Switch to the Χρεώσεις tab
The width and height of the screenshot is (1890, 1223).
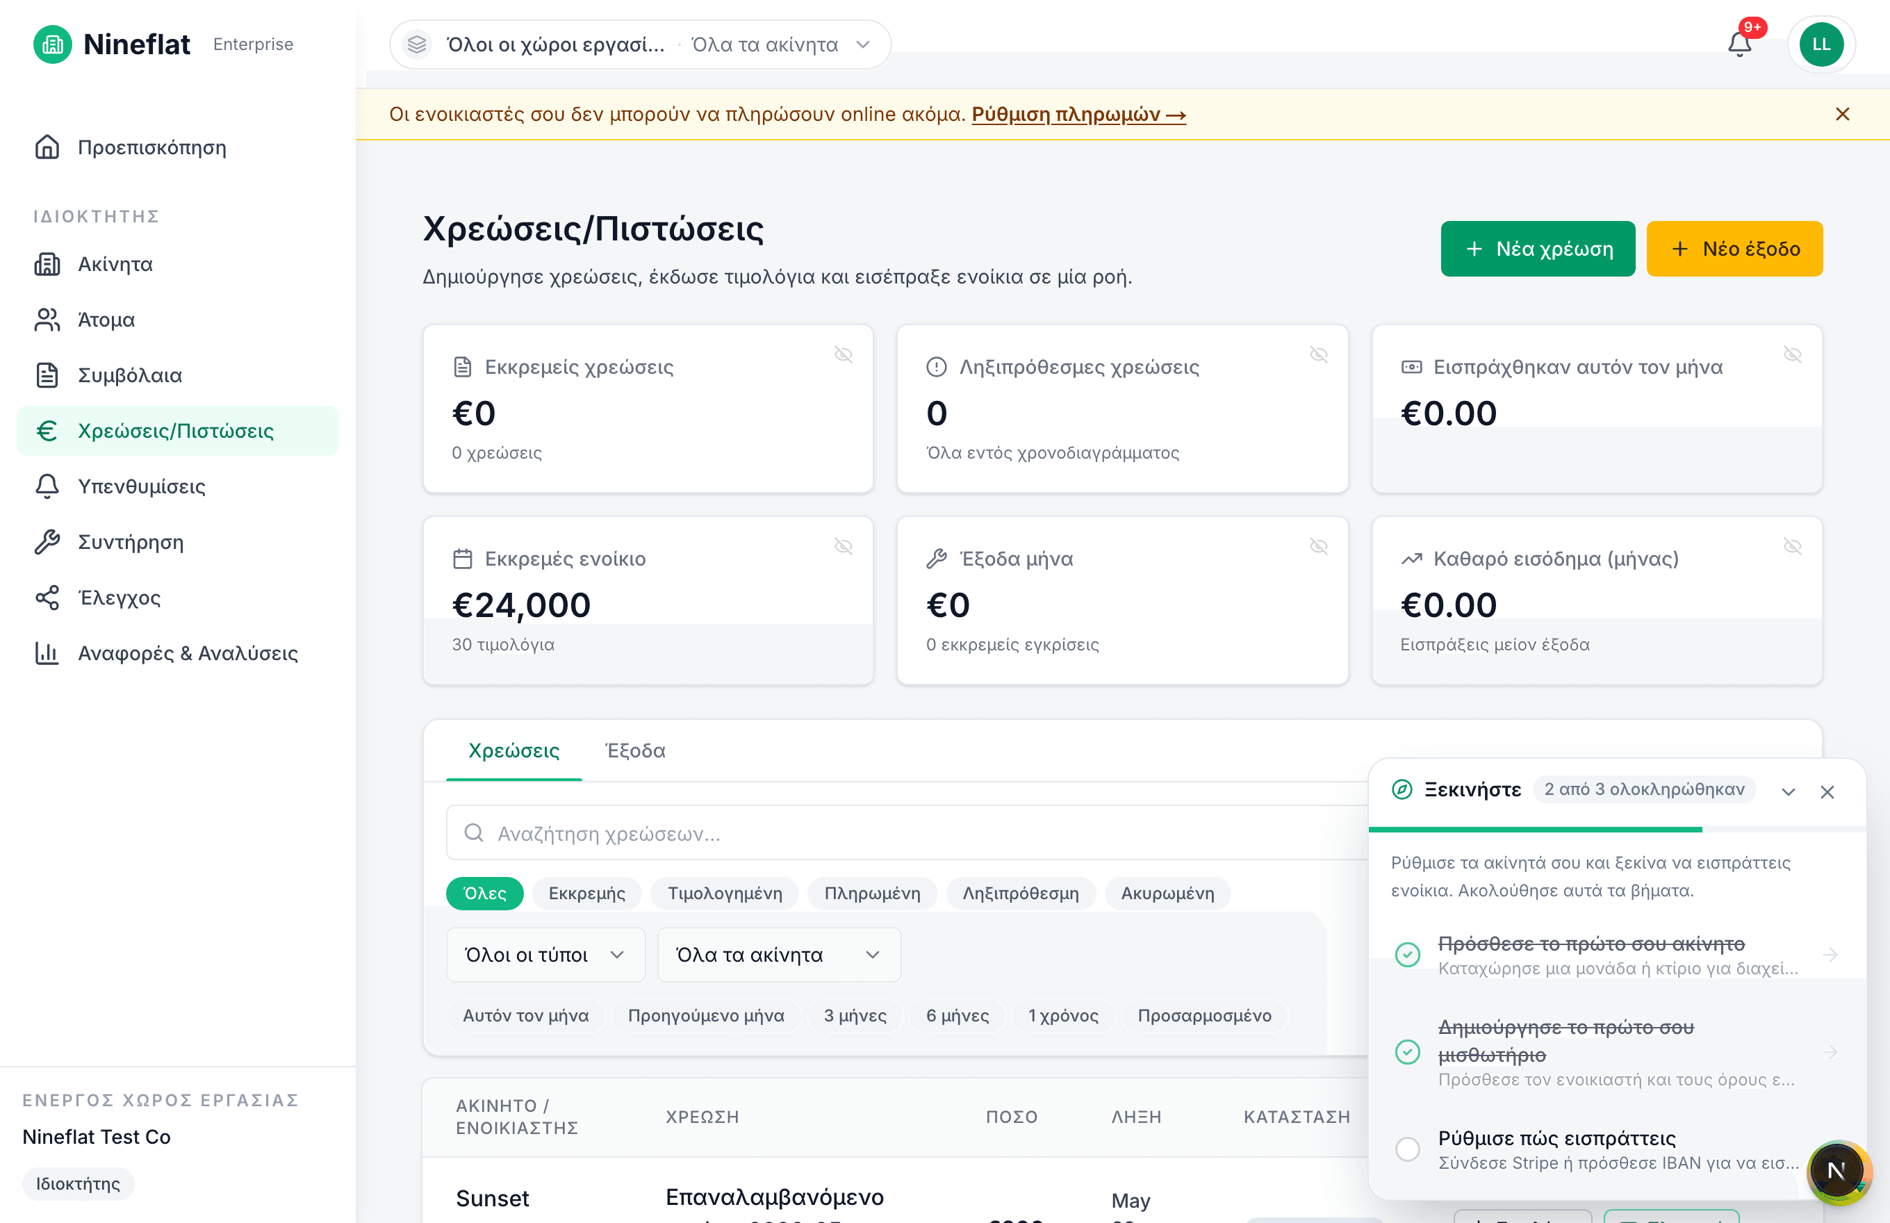point(513,750)
